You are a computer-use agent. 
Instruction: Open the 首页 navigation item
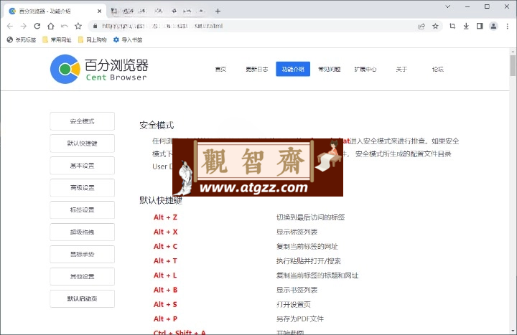tap(220, 69)
